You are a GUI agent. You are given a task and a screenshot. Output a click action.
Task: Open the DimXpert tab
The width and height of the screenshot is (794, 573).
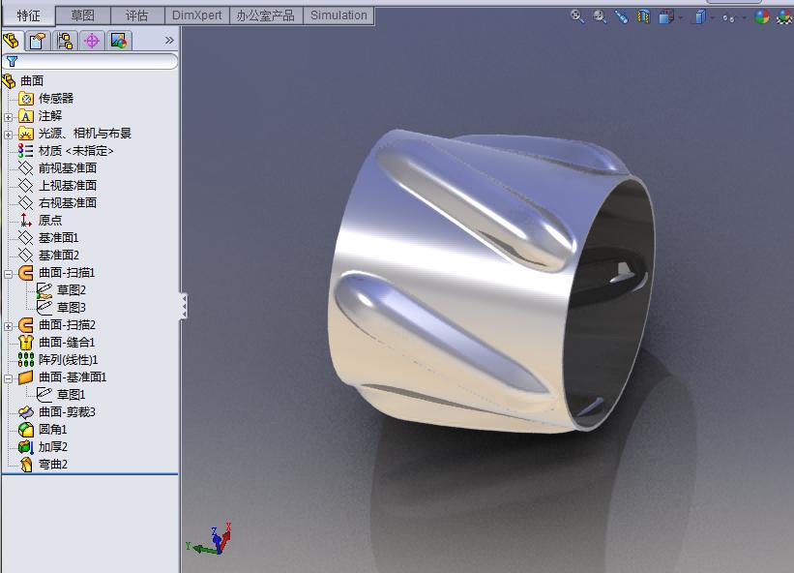[197, 15]
